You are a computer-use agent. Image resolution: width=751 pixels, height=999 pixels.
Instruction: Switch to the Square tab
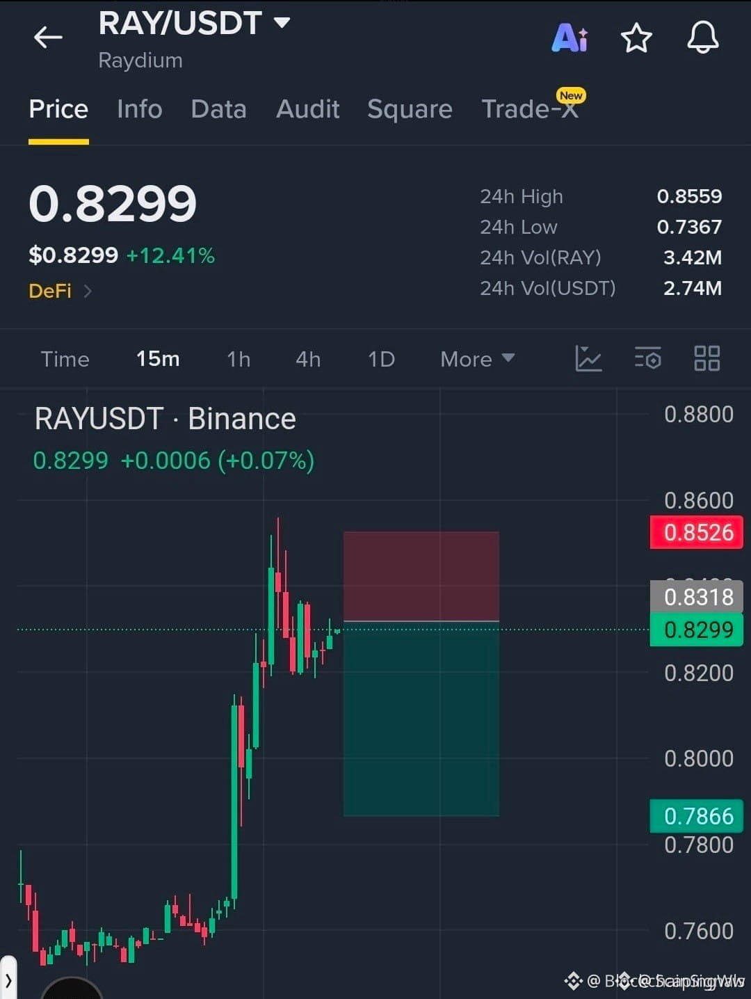pyautogui.click(x=410, y=109)
